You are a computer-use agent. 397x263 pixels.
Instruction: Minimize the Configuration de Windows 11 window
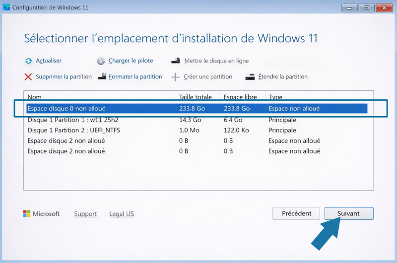(x=349, y=8)
